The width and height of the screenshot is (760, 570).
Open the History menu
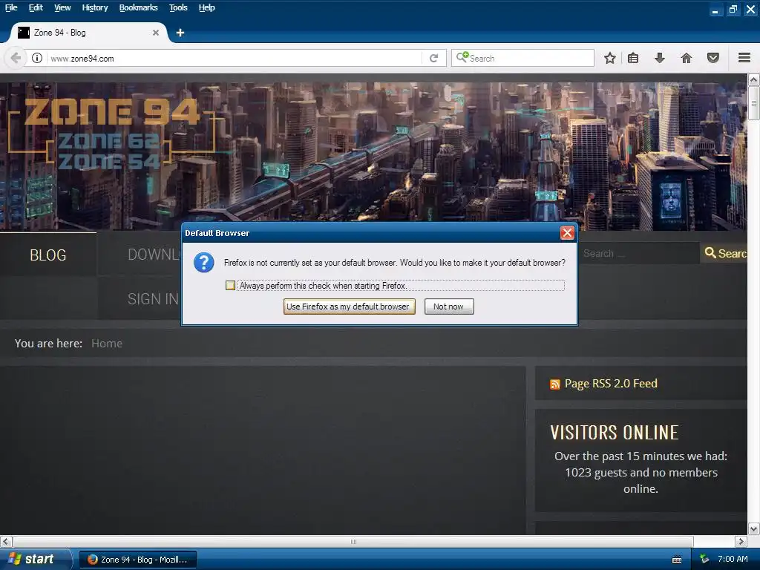click(x=94, y=7)
